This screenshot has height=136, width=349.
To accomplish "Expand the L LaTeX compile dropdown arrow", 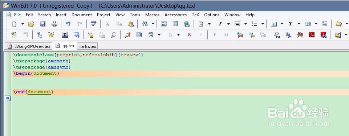I will point(179,35).
